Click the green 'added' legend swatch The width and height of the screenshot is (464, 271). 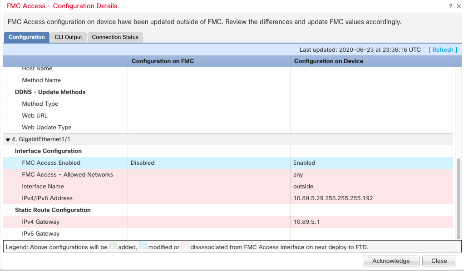[113, 247]
